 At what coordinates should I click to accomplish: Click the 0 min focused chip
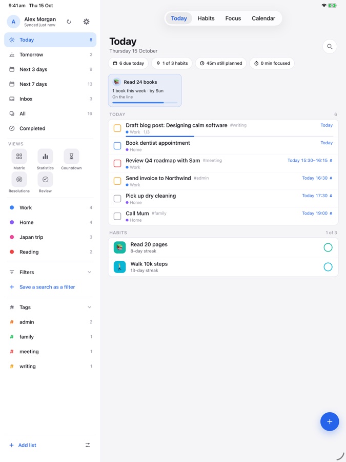[x=272, y=63]
